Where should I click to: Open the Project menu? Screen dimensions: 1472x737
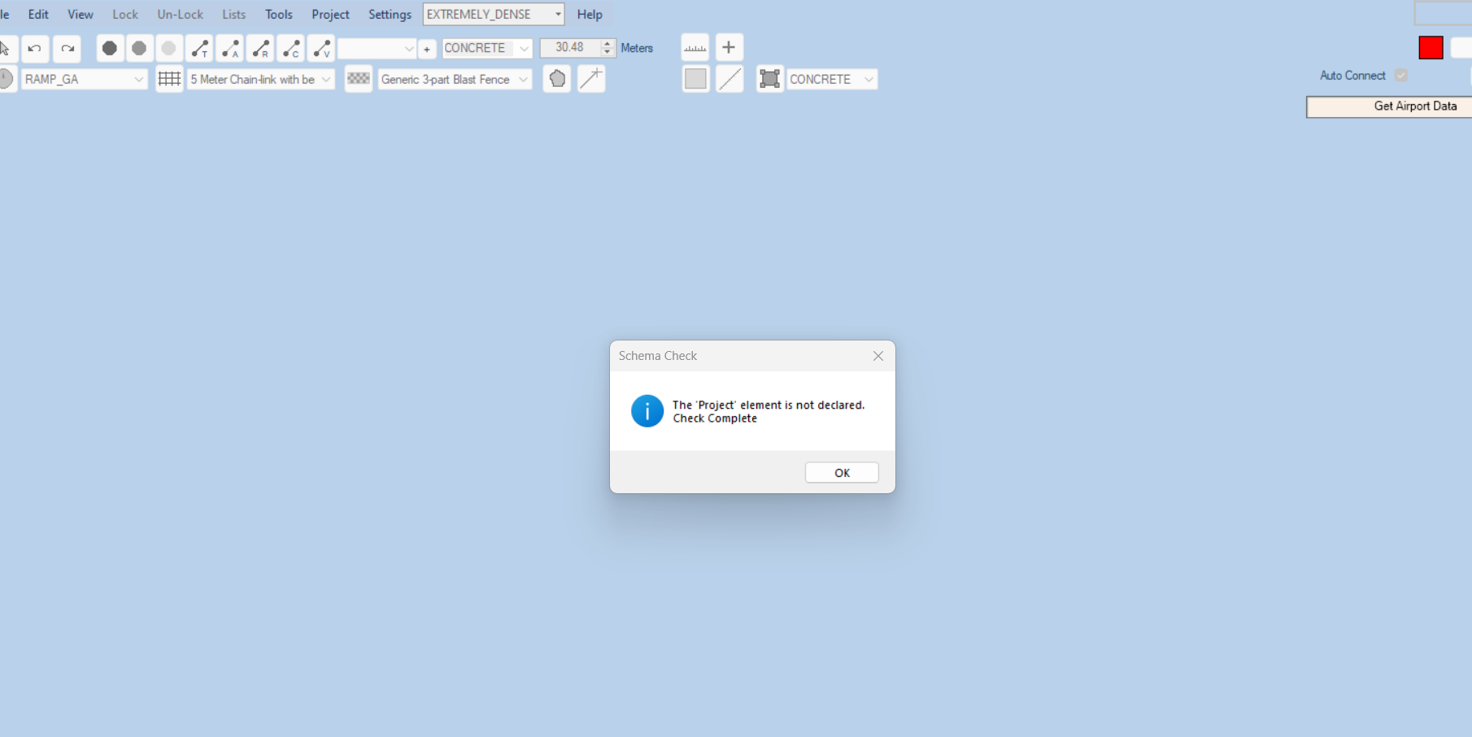[330, 15]
